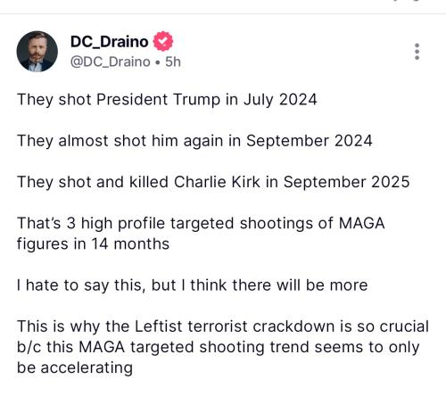Screen dimensions: 446x396
Task: Click the "That's 3 high profile" line
Action: [x=201, y=223]
